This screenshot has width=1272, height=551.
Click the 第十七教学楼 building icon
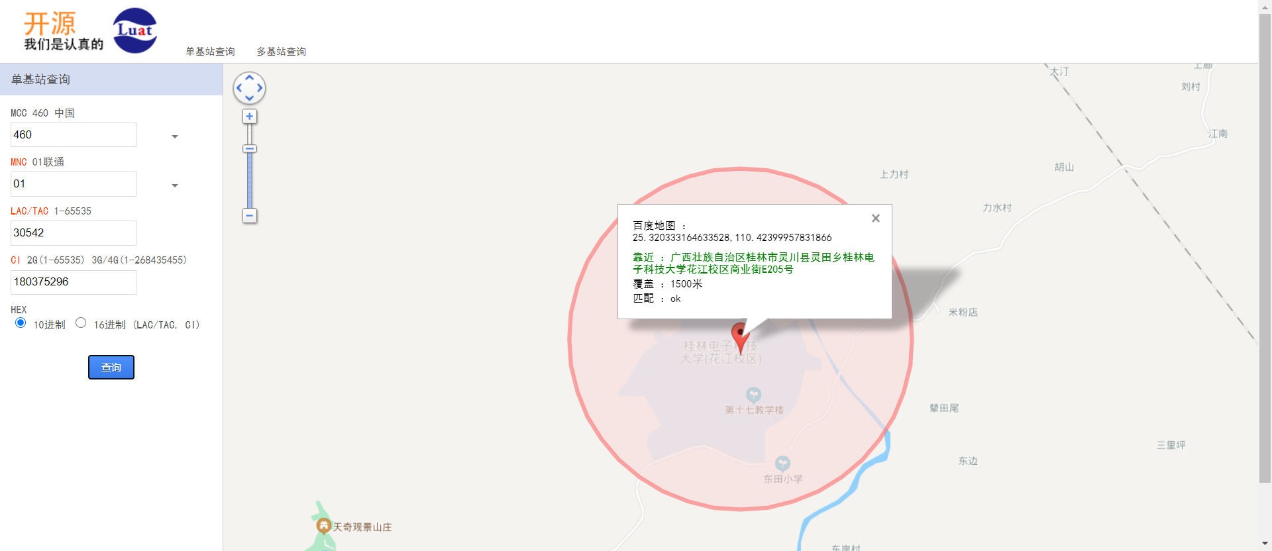pyautogui.click(x=753, y=395)
